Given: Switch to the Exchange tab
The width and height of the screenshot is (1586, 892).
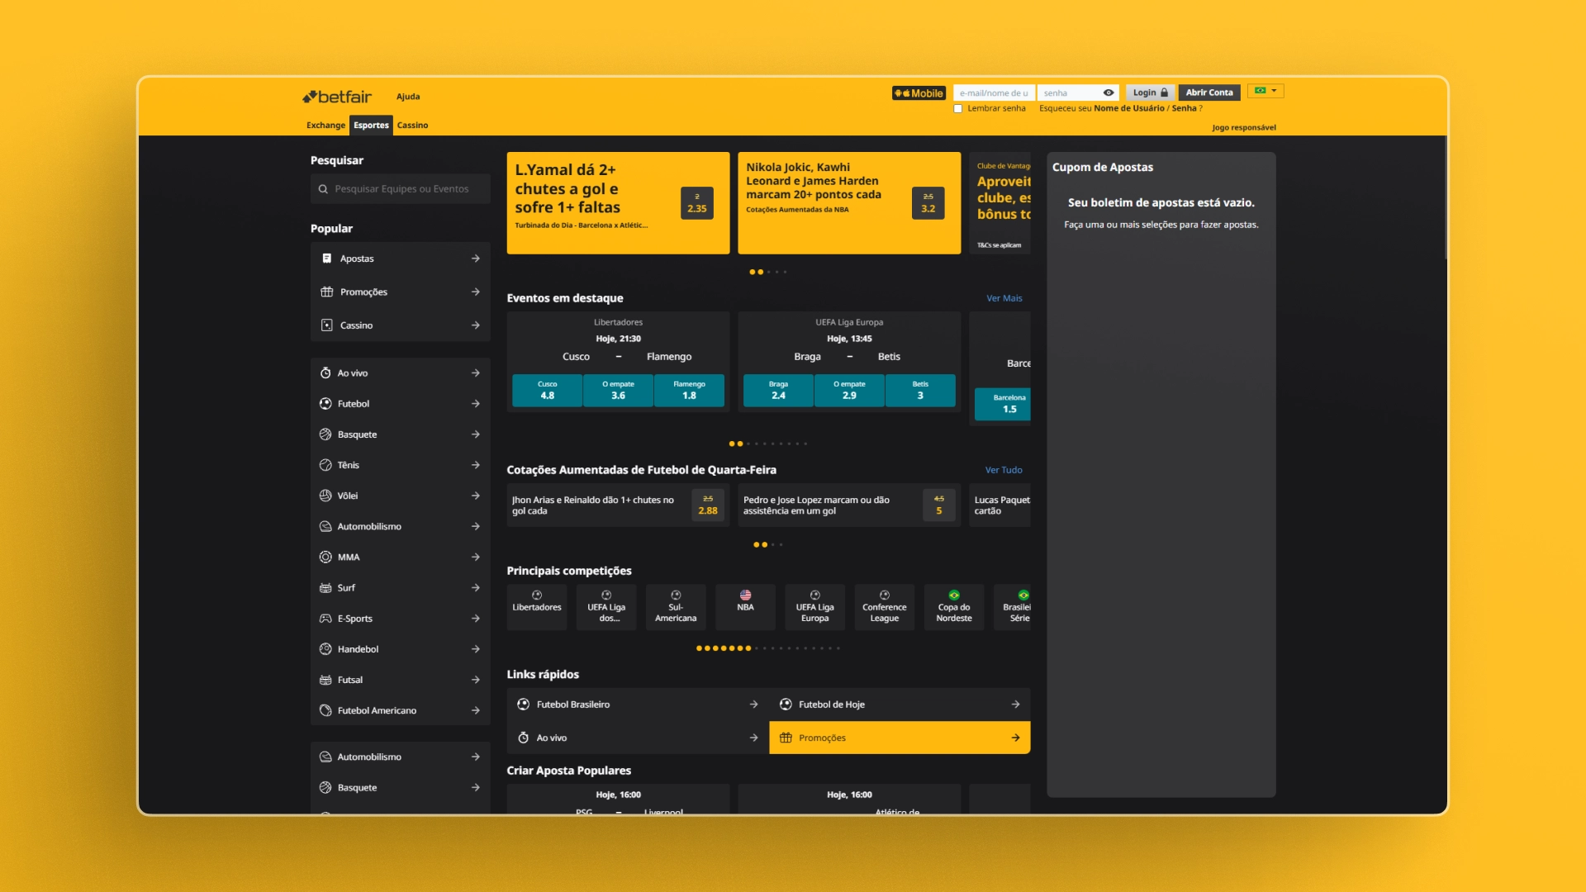Looking at the screenshot, I should coord(325,126).
